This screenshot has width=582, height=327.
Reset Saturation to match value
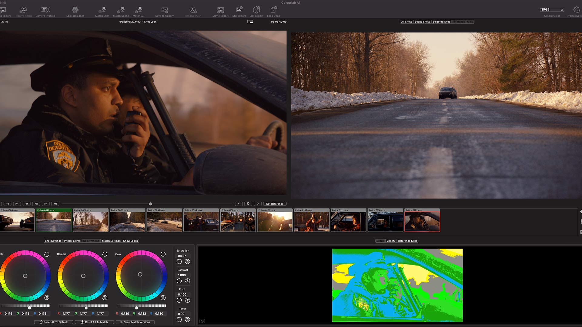[x=188, y=262]
